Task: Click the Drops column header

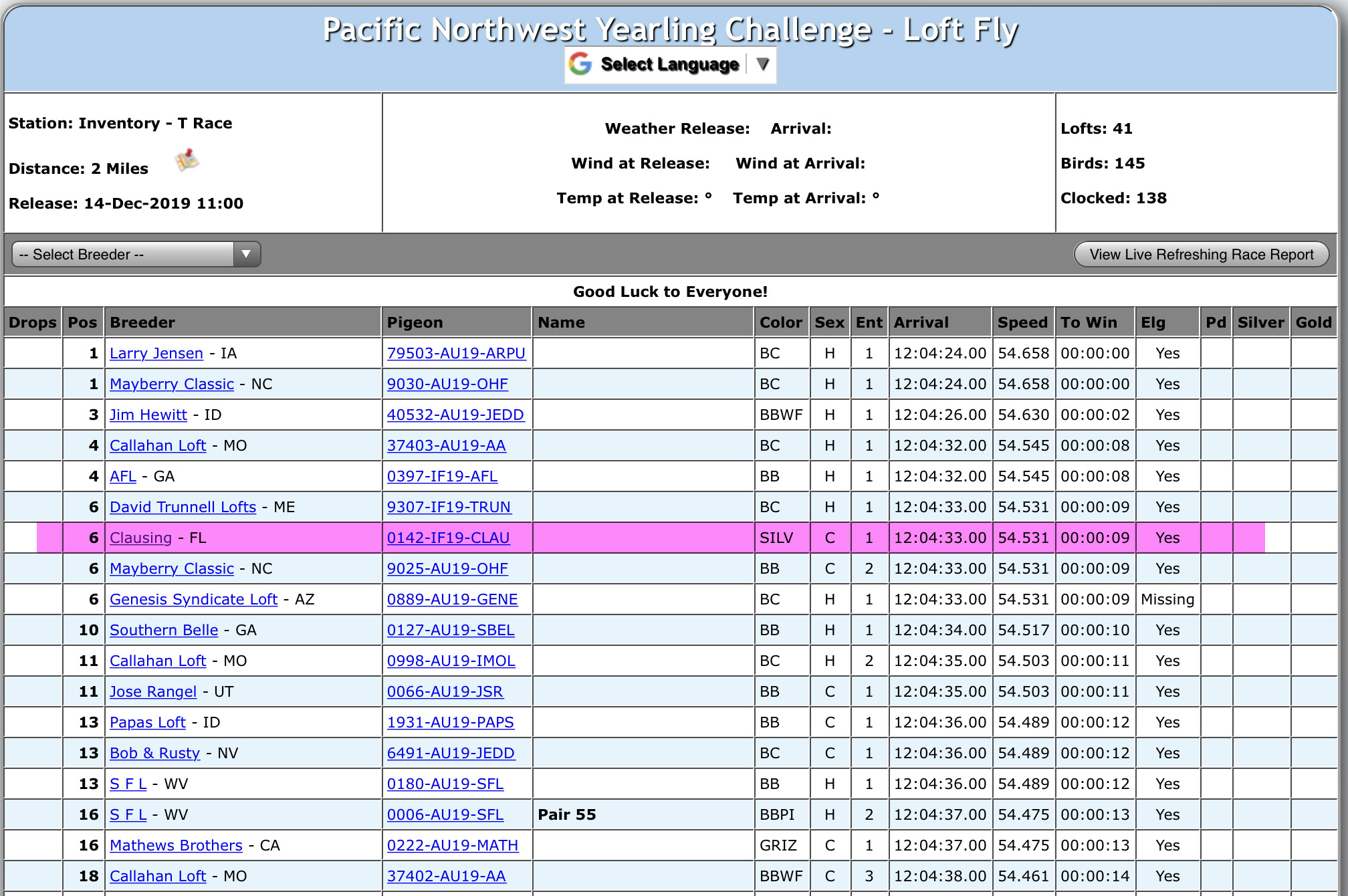Action: [32, 322]
